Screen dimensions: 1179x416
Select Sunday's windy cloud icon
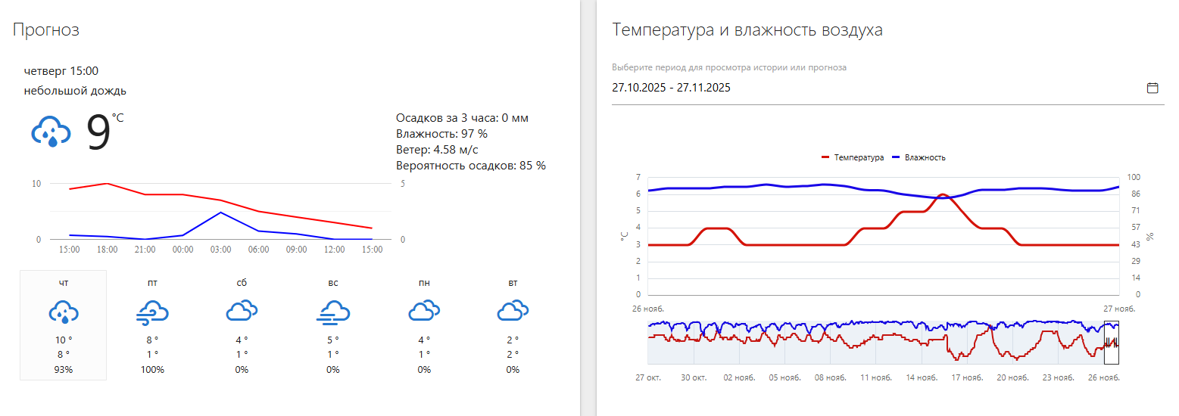(332, 312)
